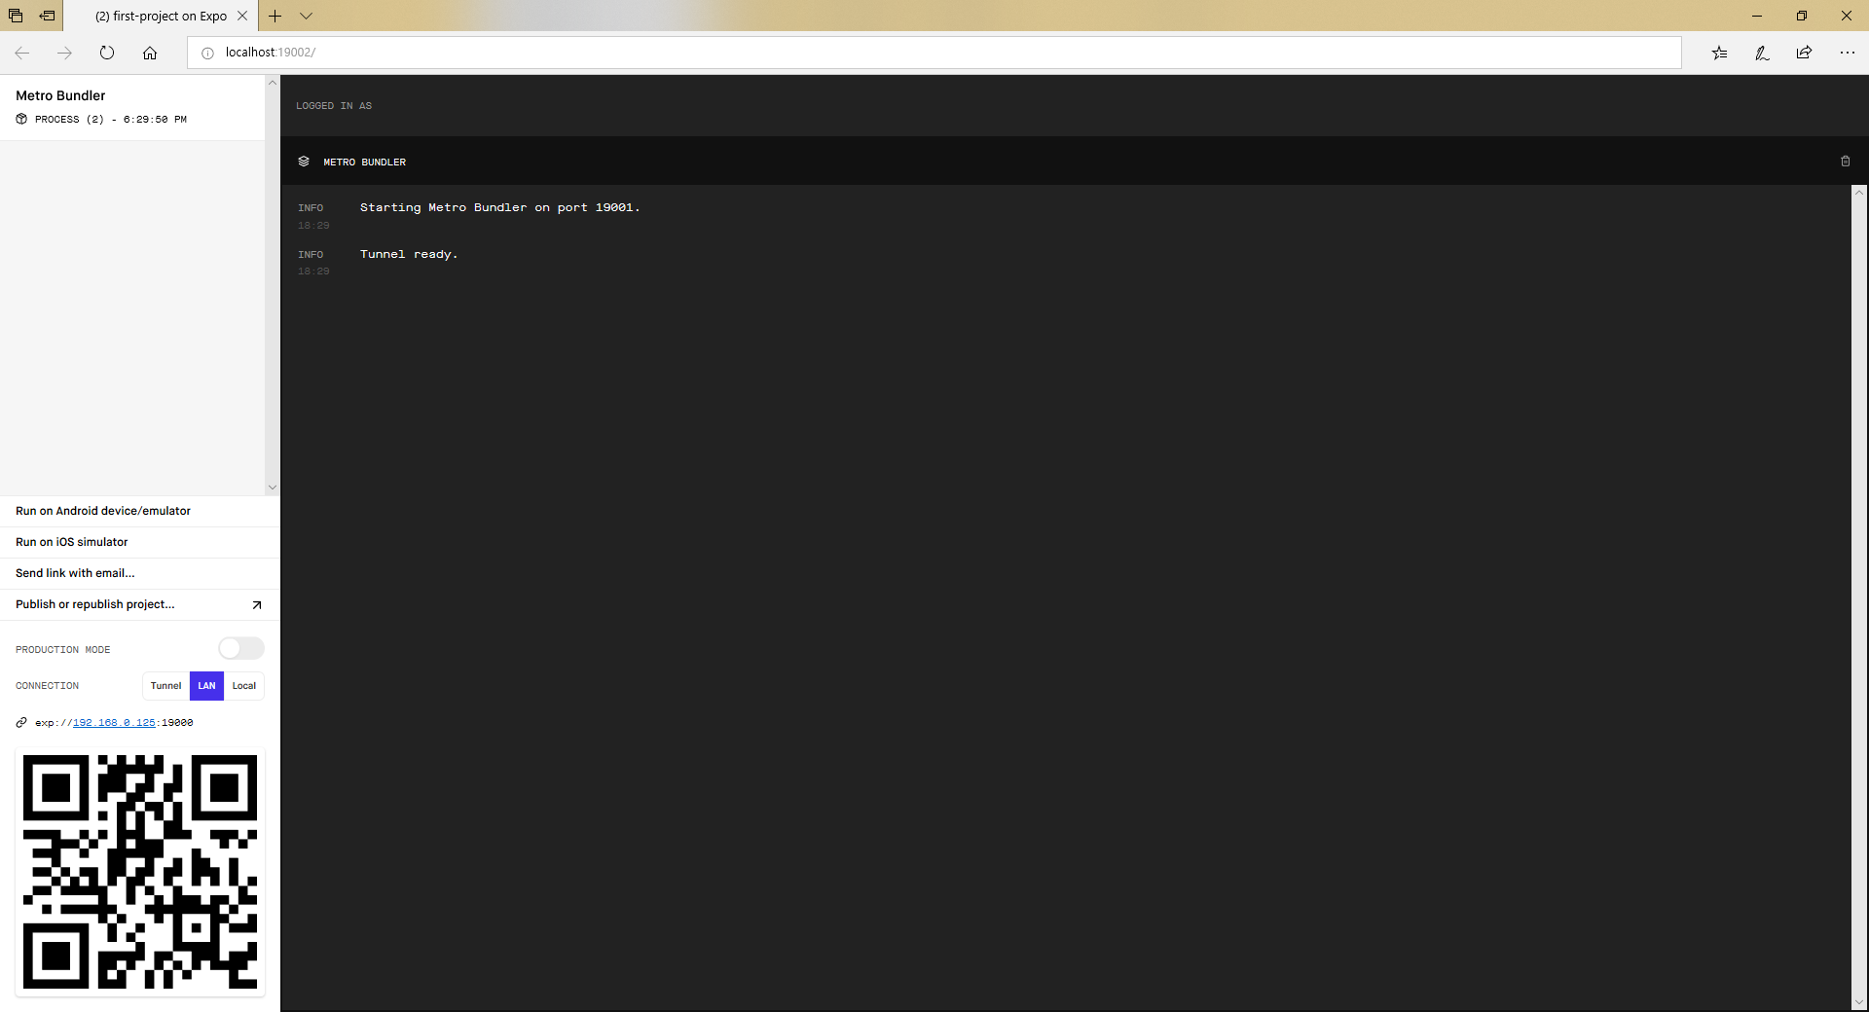Go to the browser home page

pos(150,53)
